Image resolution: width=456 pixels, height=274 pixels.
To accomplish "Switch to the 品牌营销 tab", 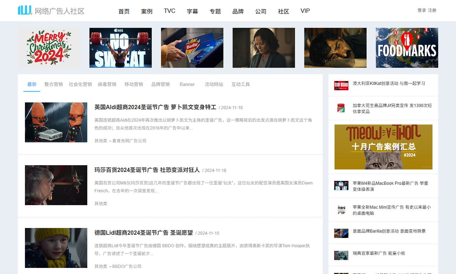I will pos(160,85).
